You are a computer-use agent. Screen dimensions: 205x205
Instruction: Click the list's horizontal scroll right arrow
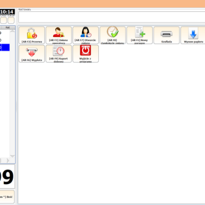[8, 160]
